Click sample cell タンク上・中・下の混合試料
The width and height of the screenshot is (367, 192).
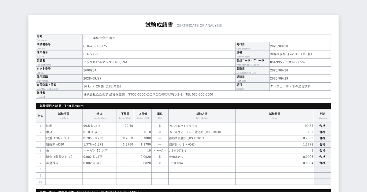click(300, 87)
